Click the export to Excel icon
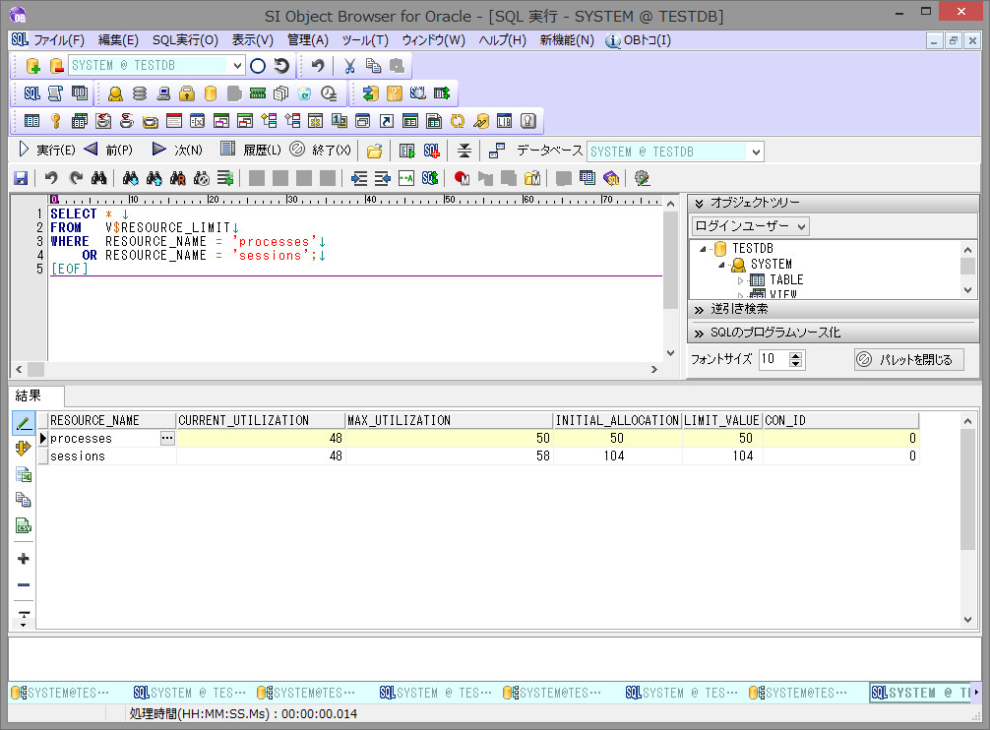 tap(24, 474)
